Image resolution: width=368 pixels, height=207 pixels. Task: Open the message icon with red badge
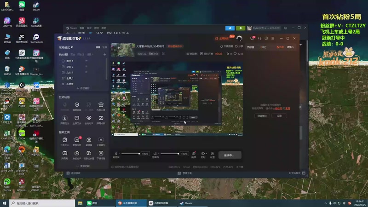tap(252, 38)
